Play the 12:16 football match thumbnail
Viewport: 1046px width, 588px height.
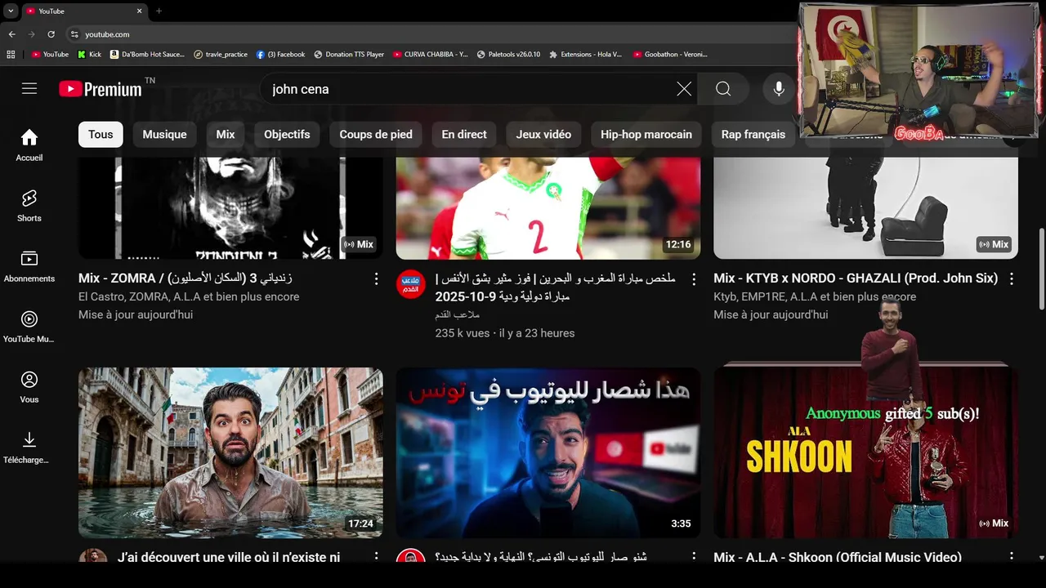pos(548,208)
